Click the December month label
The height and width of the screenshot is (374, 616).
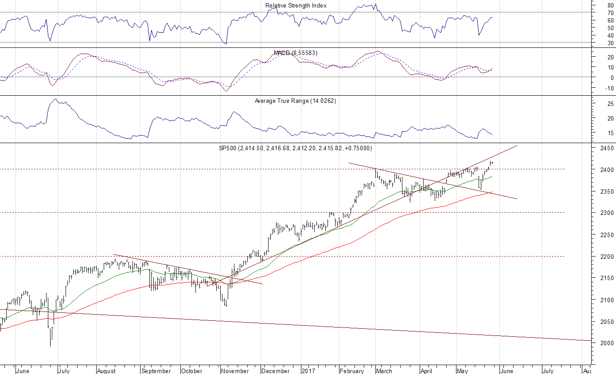tap(275, 371)
